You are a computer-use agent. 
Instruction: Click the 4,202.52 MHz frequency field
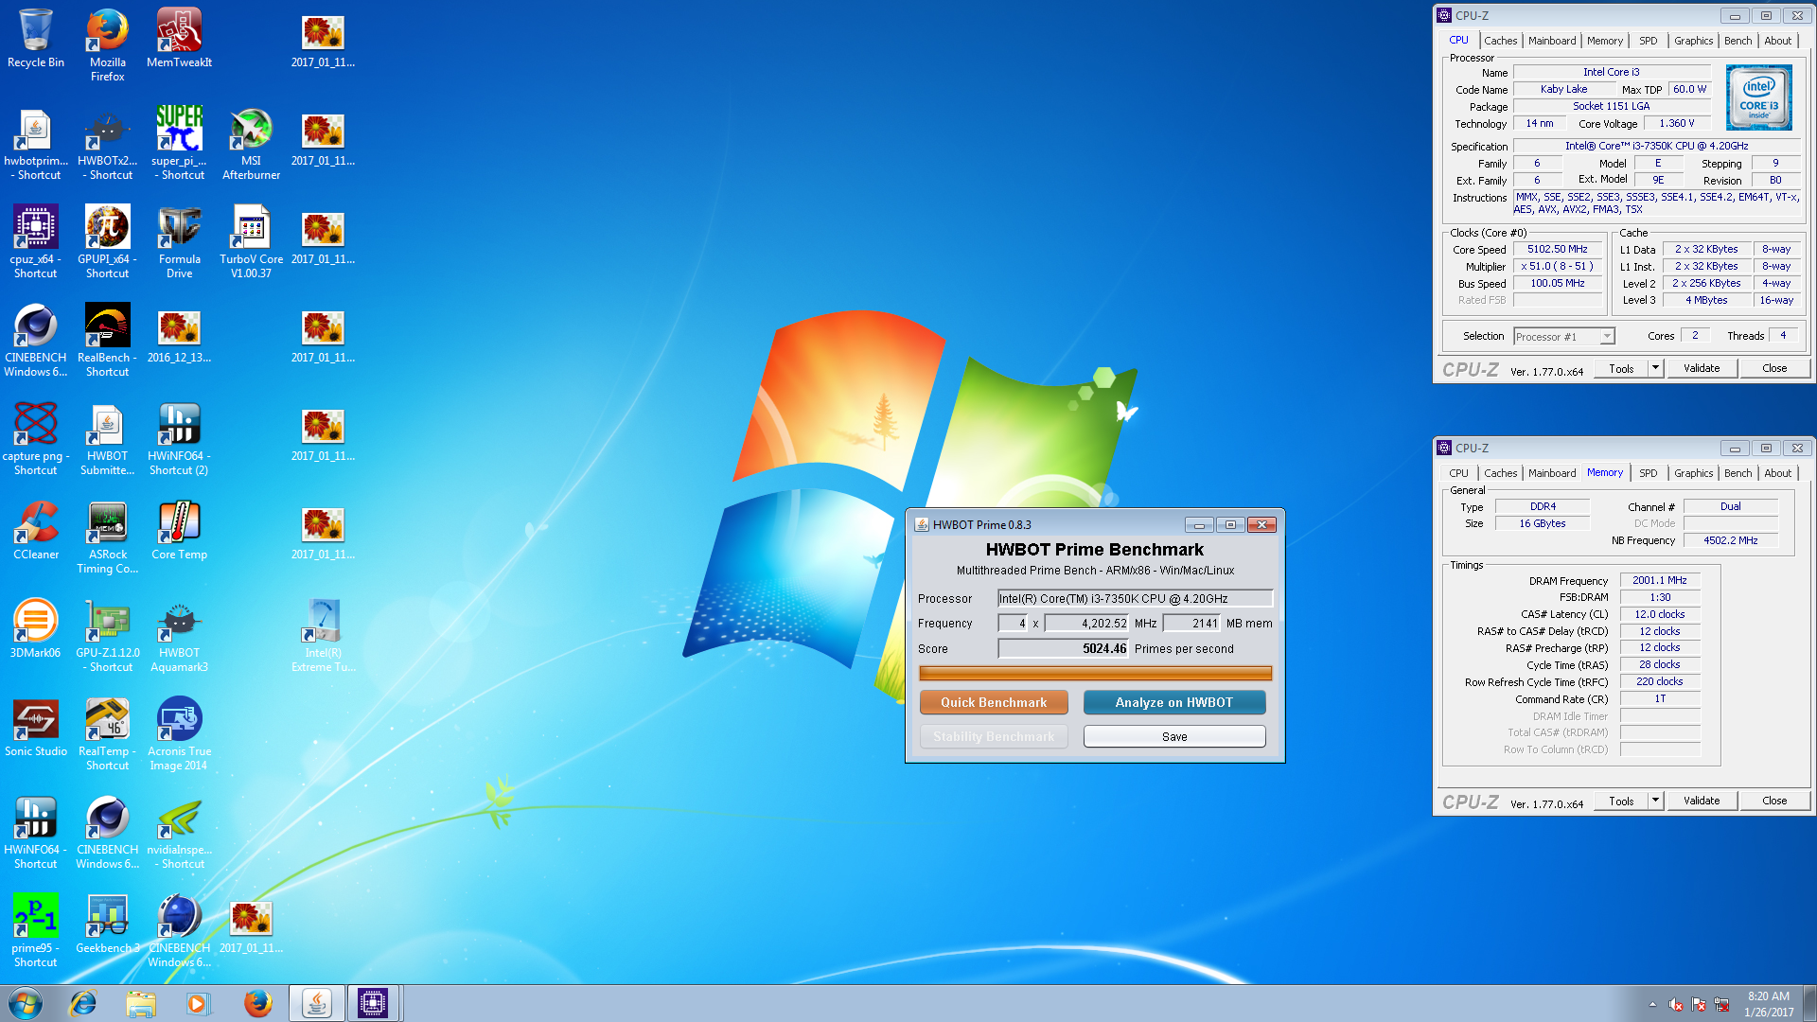[x=1087, y=623]
